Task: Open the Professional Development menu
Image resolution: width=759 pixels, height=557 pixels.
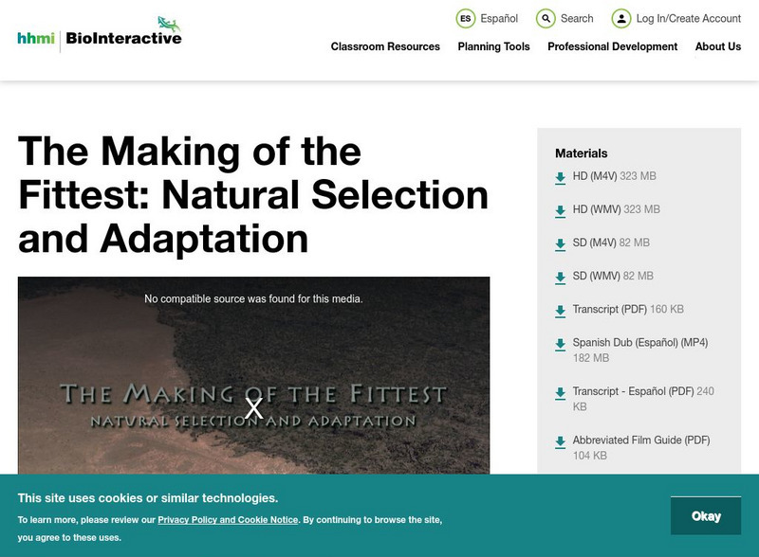Action: click(x=612, y=45)
